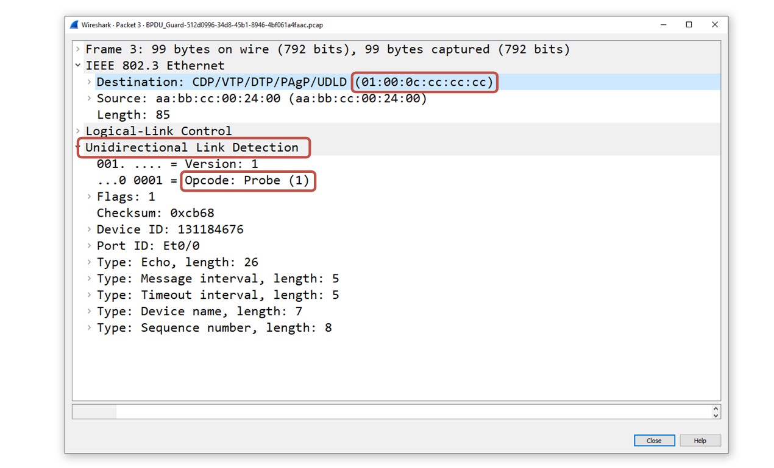
Task: Click the bytes pane scroll up arrow
Action: click(x=715, y=408)
